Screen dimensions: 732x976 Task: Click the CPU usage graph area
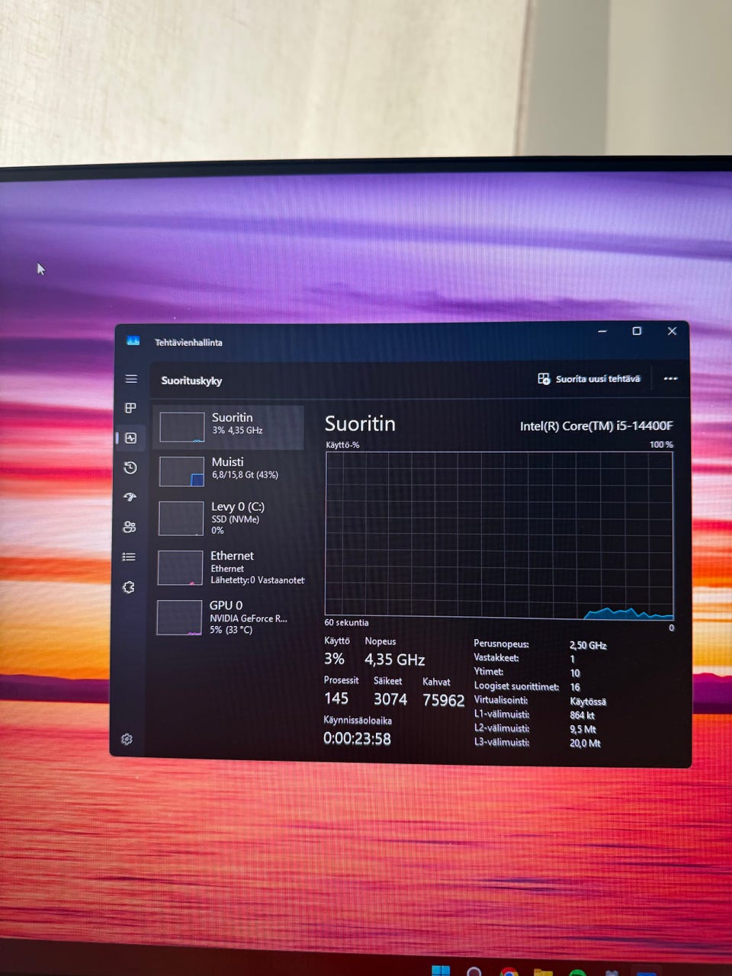[x=499, y=536]
